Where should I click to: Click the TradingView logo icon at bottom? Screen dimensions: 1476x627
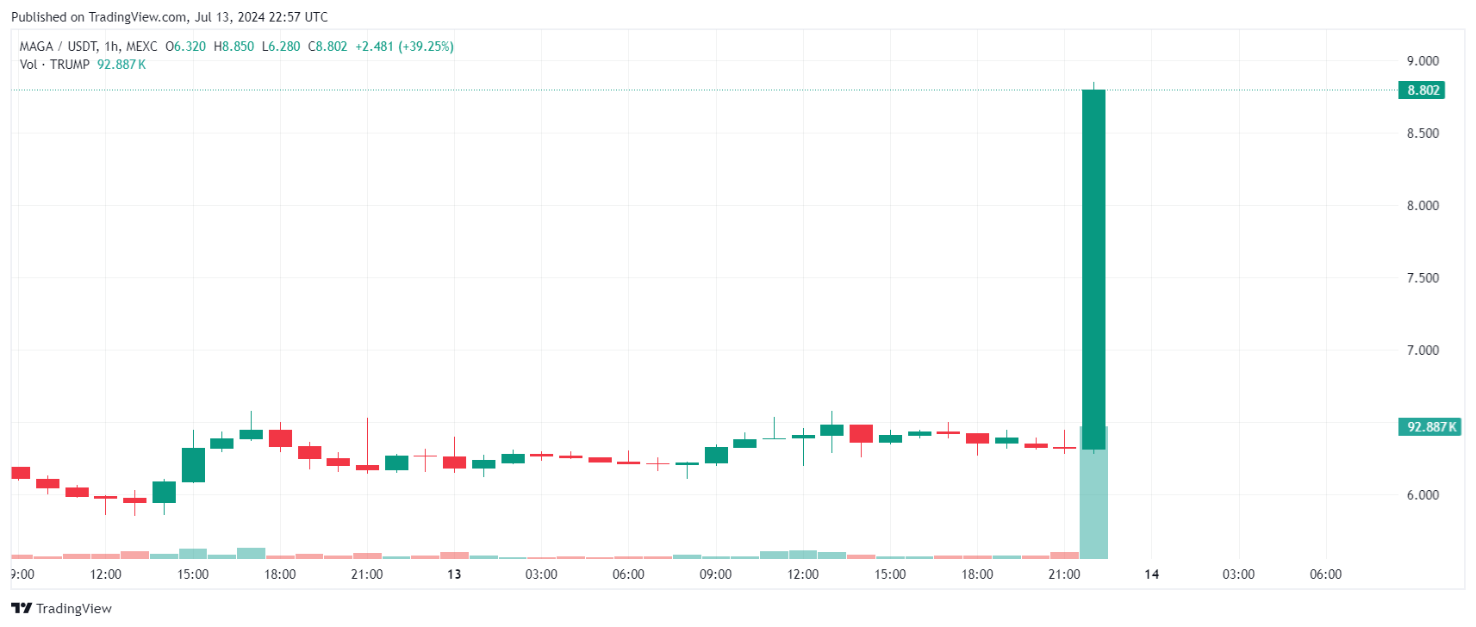tap(22, 608)
